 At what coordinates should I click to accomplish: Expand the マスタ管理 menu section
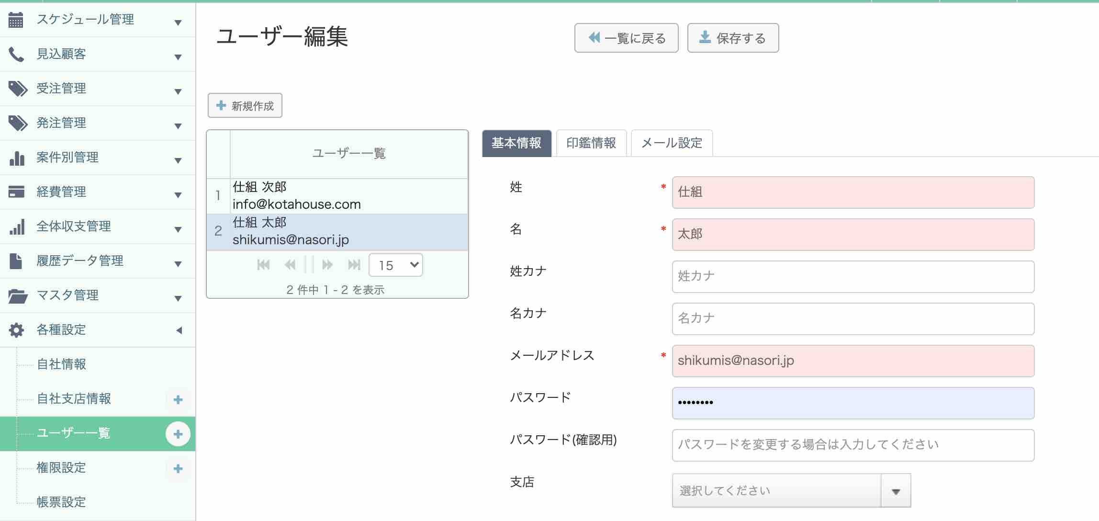tap(178, 298)
